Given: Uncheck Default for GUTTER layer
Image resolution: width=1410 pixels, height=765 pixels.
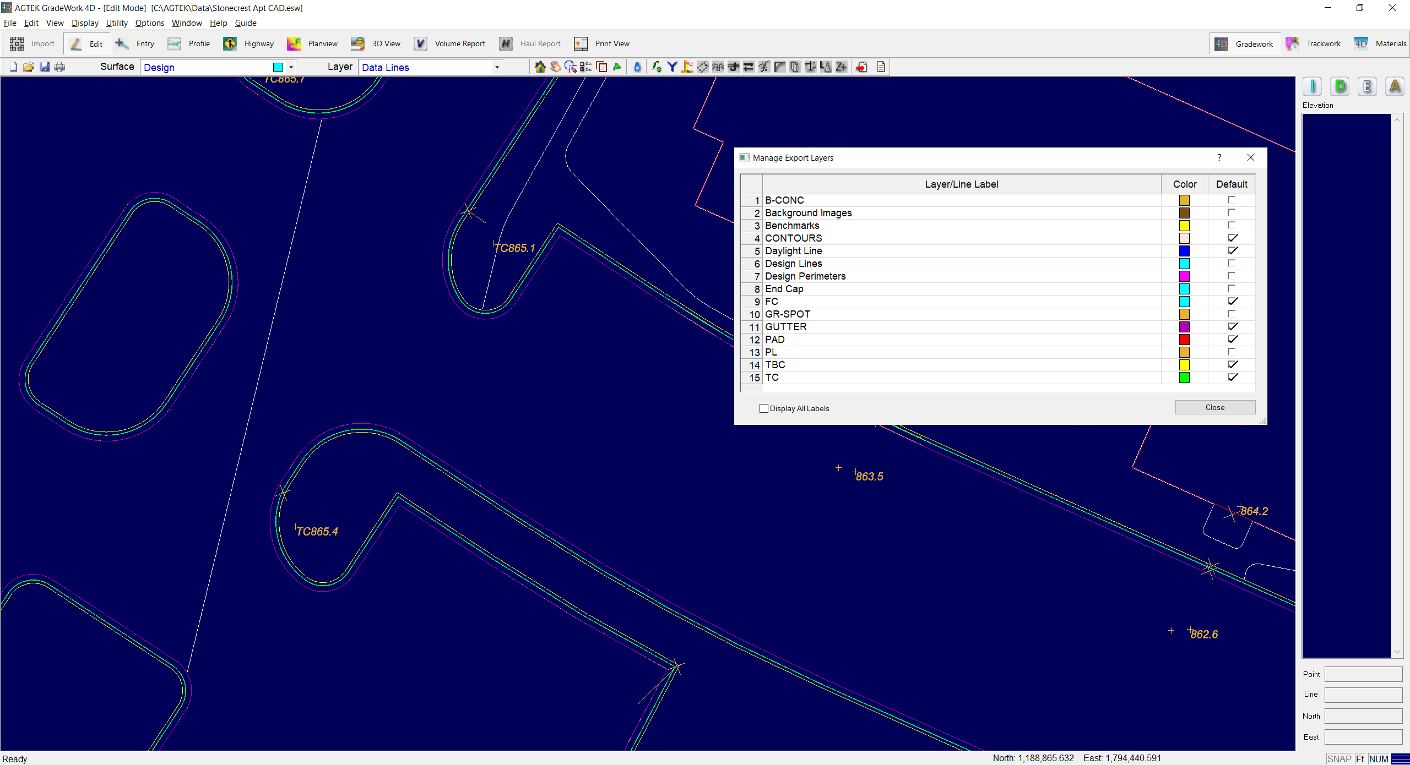Looking at the screenshot, I should [1232, 327].
